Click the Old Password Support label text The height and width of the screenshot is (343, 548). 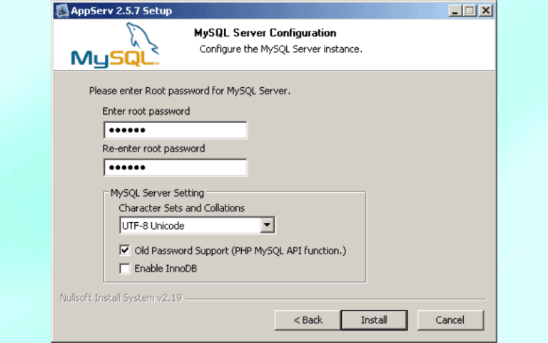tap(240, 251)
